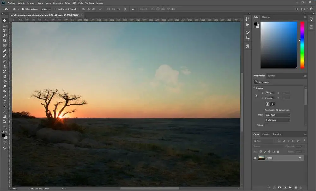
Task: Pick the Horizontal Type tool
Action: tap(5, 101)
